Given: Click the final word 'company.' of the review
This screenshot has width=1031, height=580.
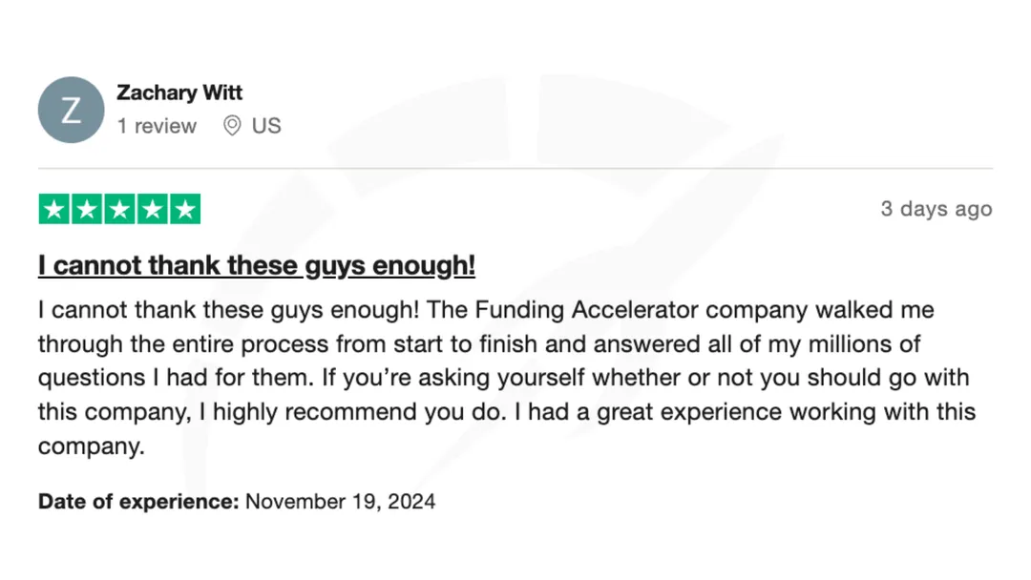Looking at the screenshot, I should 92,446.
